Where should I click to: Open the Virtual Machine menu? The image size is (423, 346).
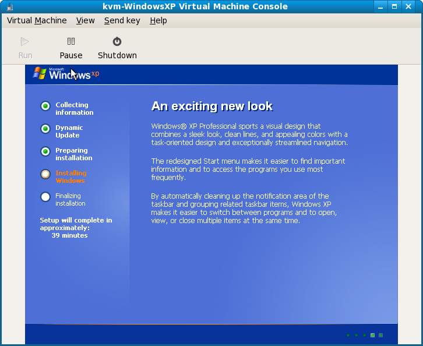[x=37, y=20]
